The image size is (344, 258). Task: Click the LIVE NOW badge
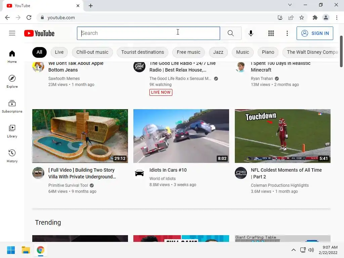[161, 92]
